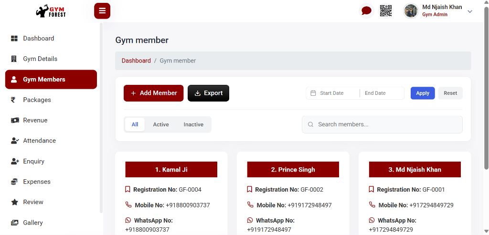Image resolution: width=489 pixels, height=235 pixels.
Task: Click the search magnifier icon
Action: 310,124
